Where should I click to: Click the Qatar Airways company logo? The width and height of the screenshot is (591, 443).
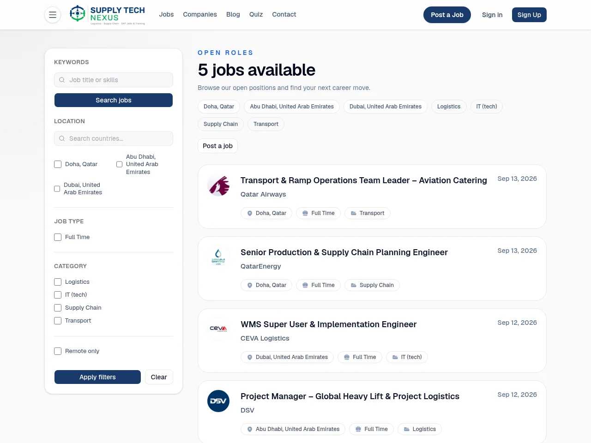(218, 186)
